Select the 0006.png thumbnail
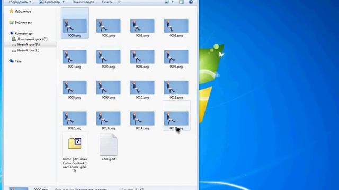The width and height of the screenshot is (339, 190). click(142, 56)
